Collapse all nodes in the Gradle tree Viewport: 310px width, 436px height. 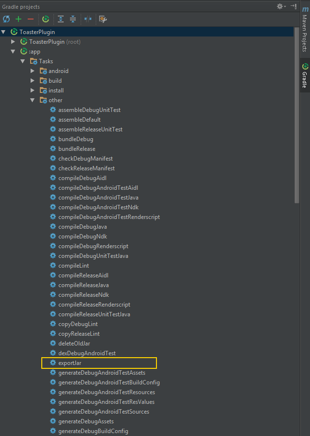tap(72, 19)
